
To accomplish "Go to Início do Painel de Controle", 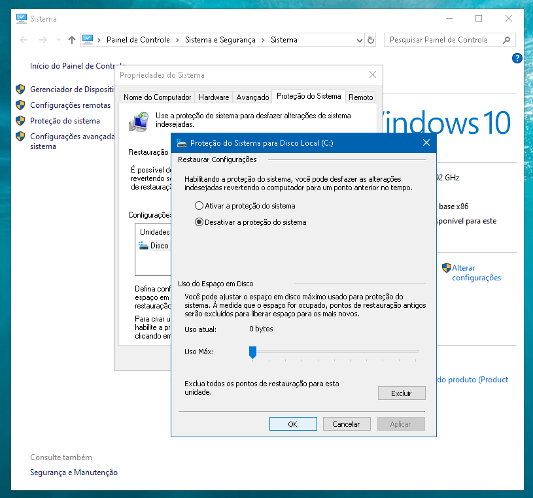I will click(x=78, y=66).
